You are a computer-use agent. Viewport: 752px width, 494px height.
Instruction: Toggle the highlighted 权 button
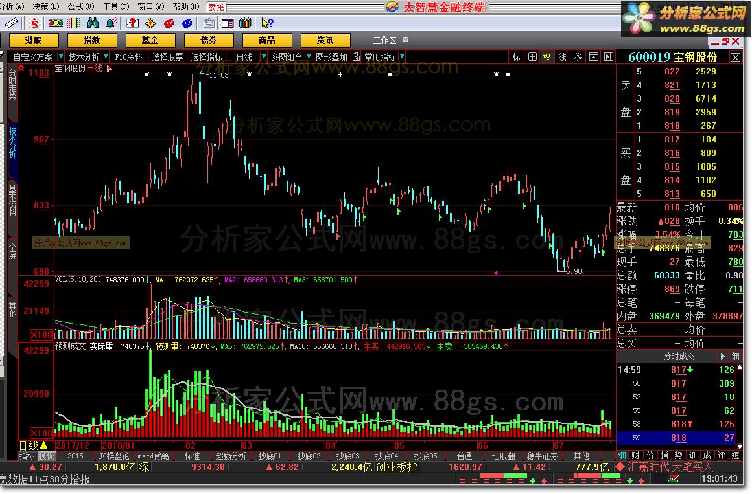tap(546, 56)
